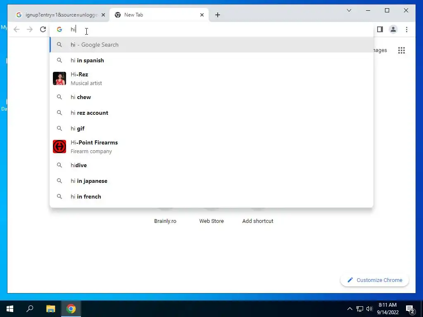Close the signup Google tab
The image size is (423, 317).
coord(103,15)
